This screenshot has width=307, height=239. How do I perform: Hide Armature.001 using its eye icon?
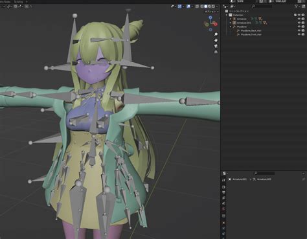coord(299,23)
